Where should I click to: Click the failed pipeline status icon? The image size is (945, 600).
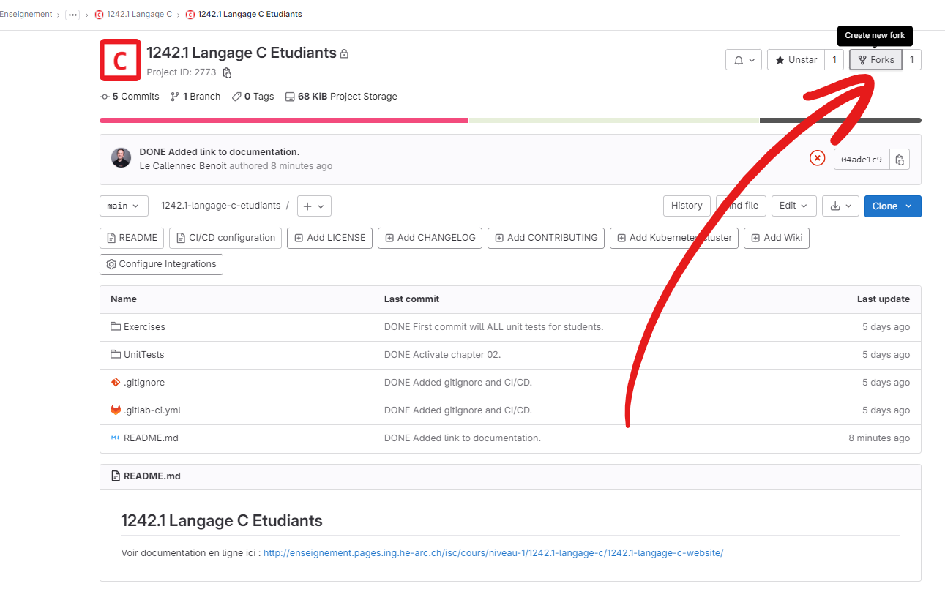coord(817,158)
